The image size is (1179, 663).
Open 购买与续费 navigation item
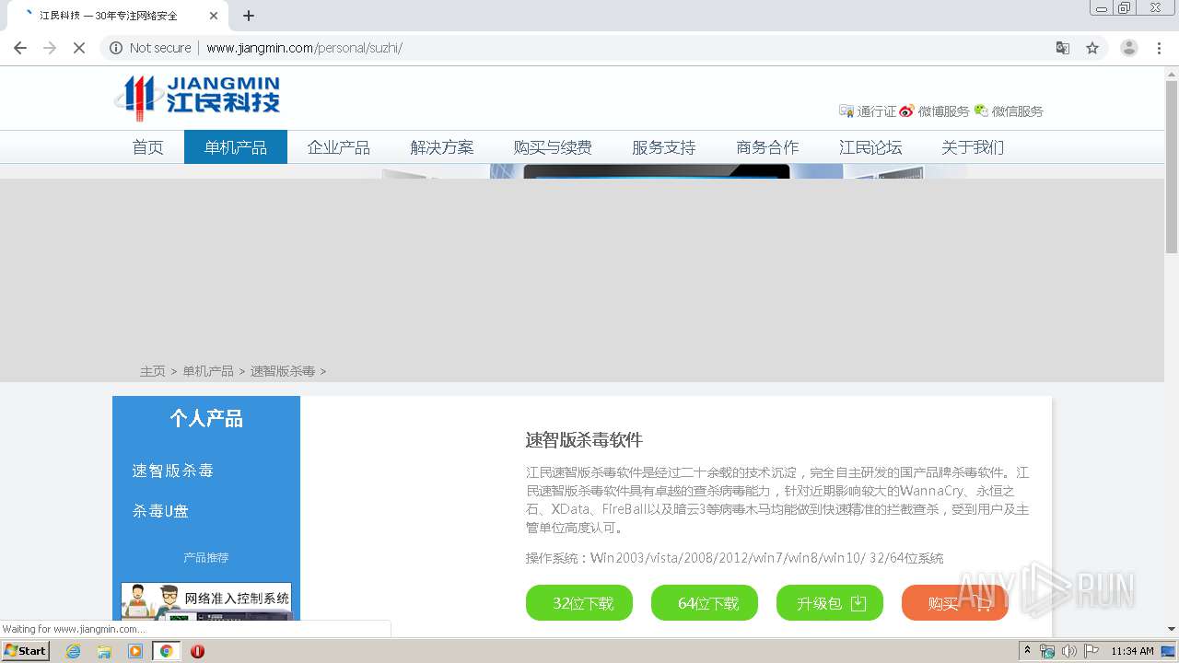click(553, 147)
